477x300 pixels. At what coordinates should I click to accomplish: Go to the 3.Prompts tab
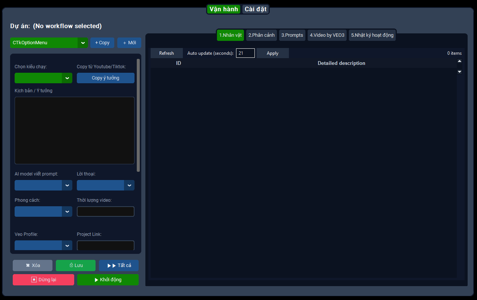[x=292, y=35]
